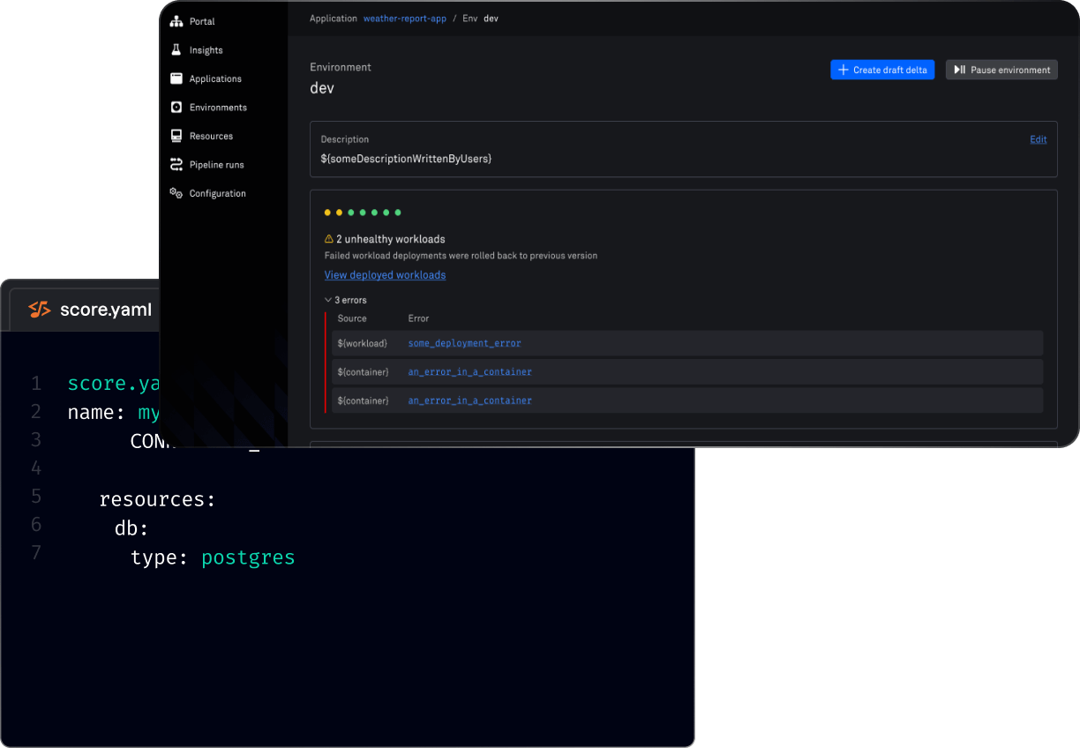Click the Score logo on the score.yaml tab
Screen dimensions: 1080x748
40,310
